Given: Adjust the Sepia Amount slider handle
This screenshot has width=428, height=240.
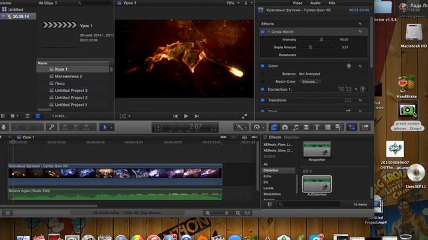Looking at the screenshot, I should coord(310,47).
